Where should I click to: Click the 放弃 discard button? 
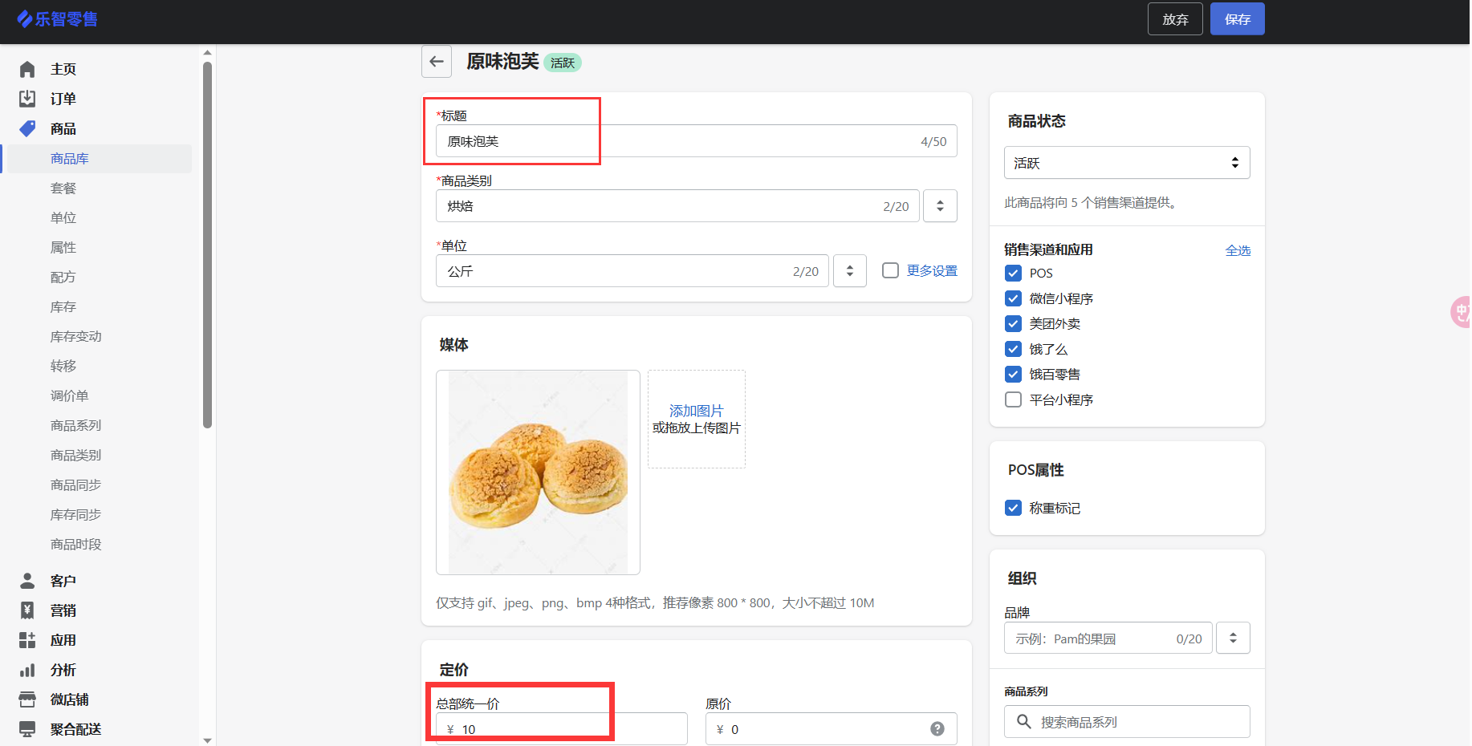tap(1175, 19)
